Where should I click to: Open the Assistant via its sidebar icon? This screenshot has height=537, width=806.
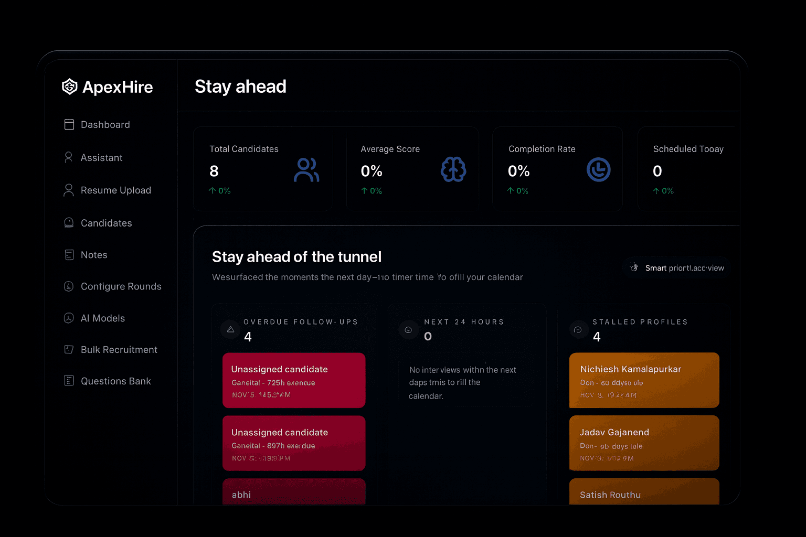pyautogui.click(x=69, y=157)
